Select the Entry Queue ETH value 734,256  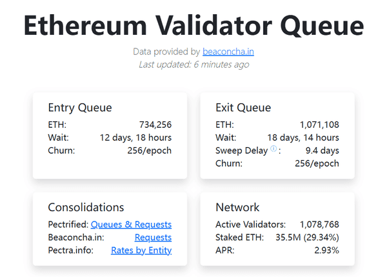[x=155, y=125]
